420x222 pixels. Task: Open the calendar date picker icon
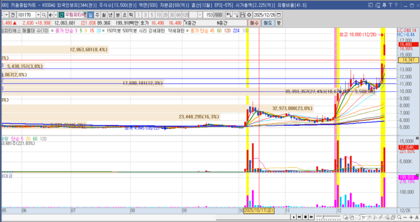point(279,15)
